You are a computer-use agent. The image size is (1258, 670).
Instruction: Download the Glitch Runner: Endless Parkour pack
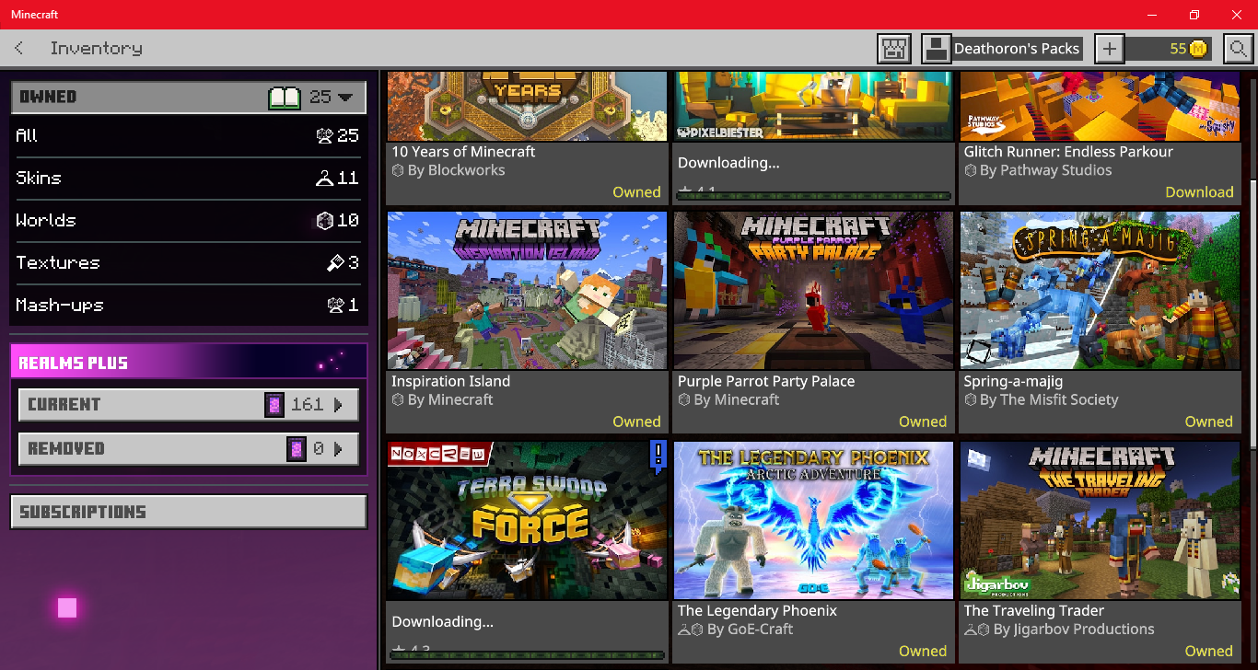(x=1199, y=191)
